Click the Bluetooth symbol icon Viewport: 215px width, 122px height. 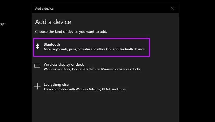tap(37, 46)
